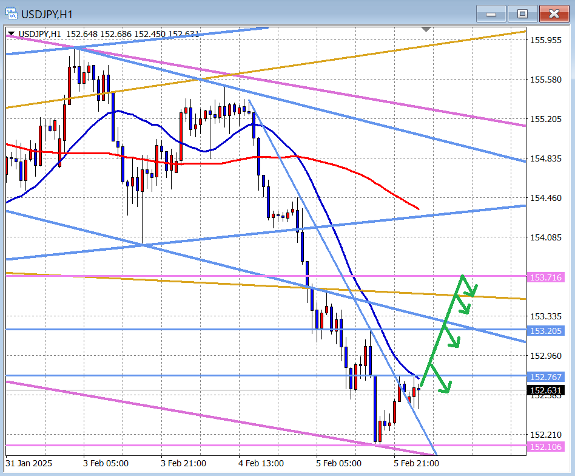The height and width of the screenshot is (476, 575).
Task: Click the chart window icon in title bar
Action: click(x=12, y=13)
